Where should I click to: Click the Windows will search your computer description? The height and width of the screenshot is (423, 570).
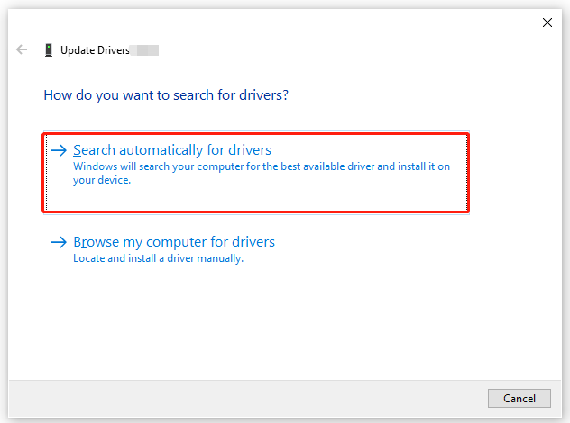[262, 173]
